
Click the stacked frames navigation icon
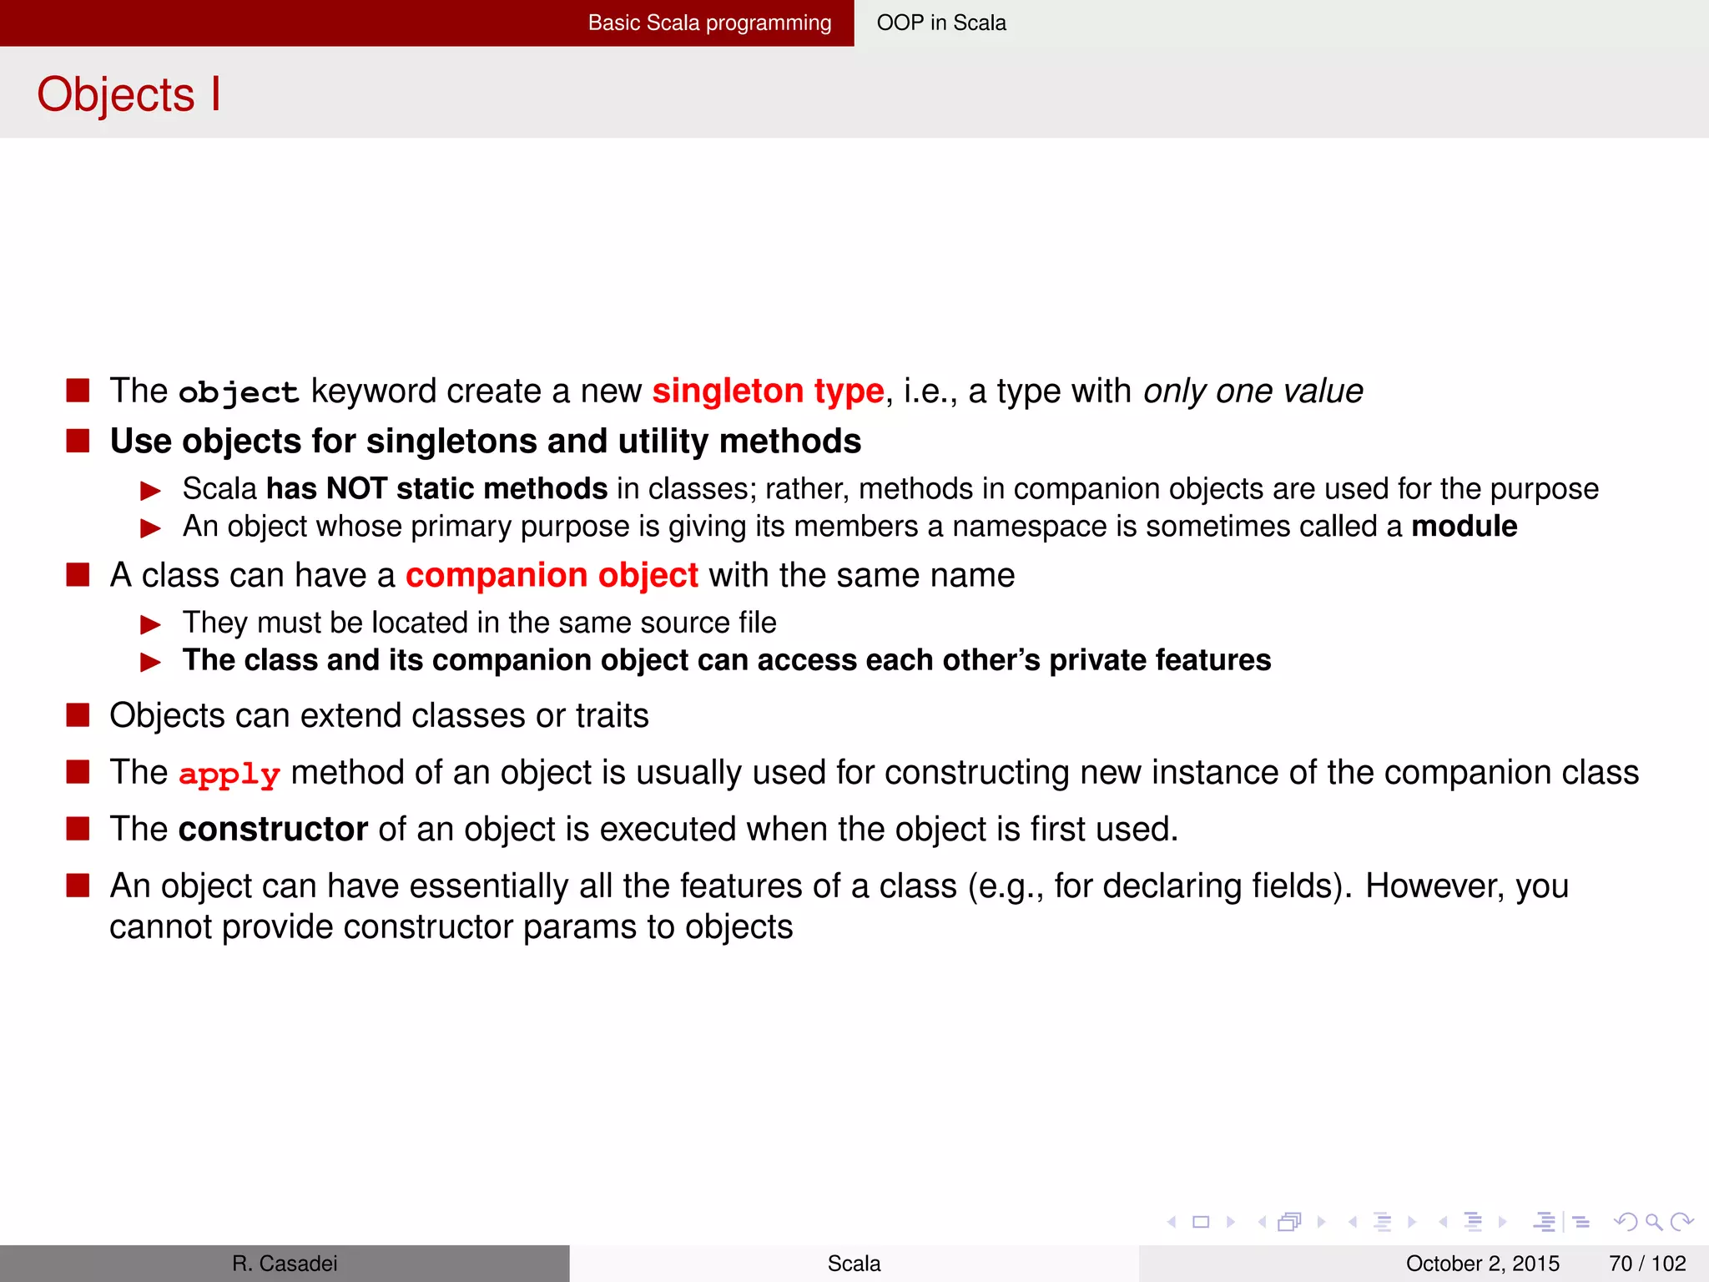coord(1290,1222)
